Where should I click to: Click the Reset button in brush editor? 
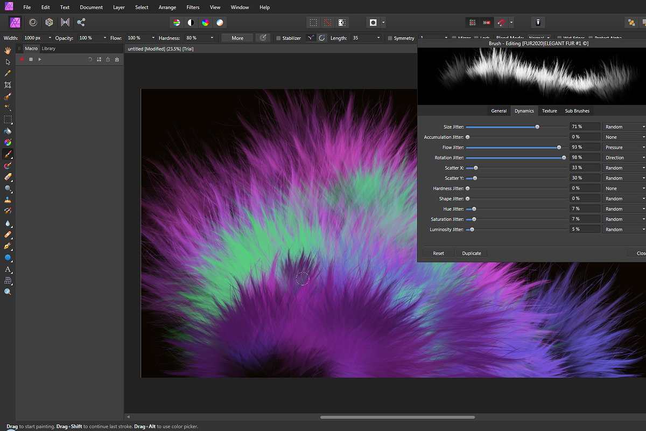(438, 253)
